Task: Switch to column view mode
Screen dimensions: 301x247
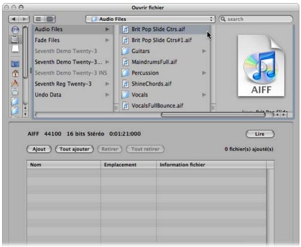Action: click(50, 19)
